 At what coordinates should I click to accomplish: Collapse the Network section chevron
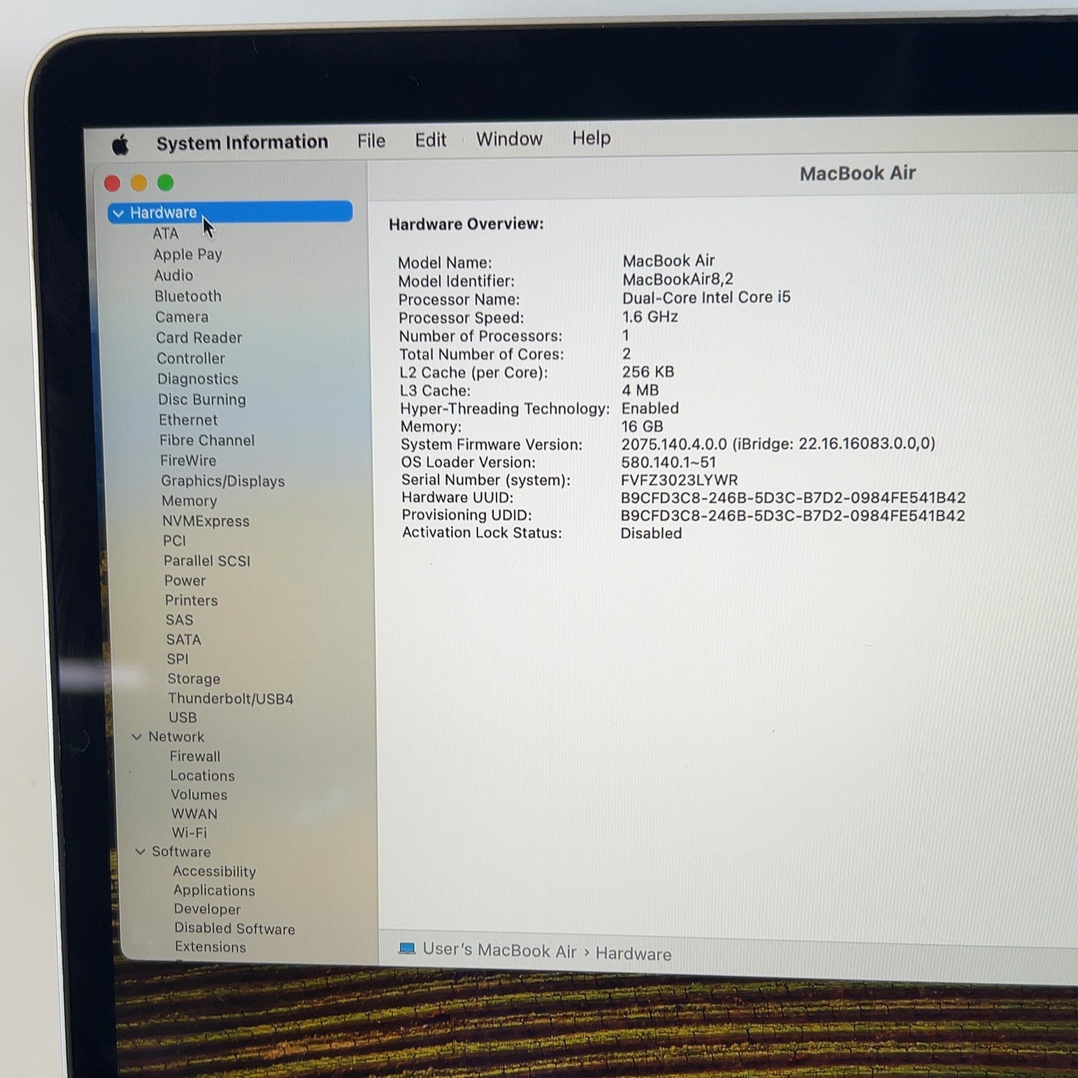137,737
